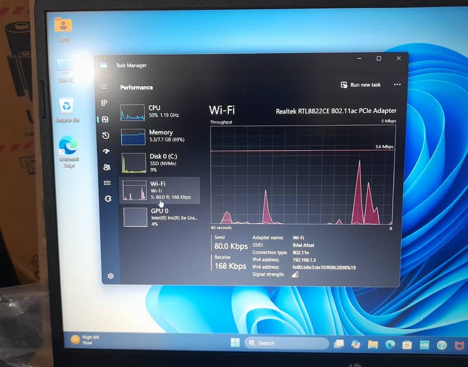Viewport: 468px width, 367px height.
Task: Select the Memory performance entry
Action: tap(160, 136)
